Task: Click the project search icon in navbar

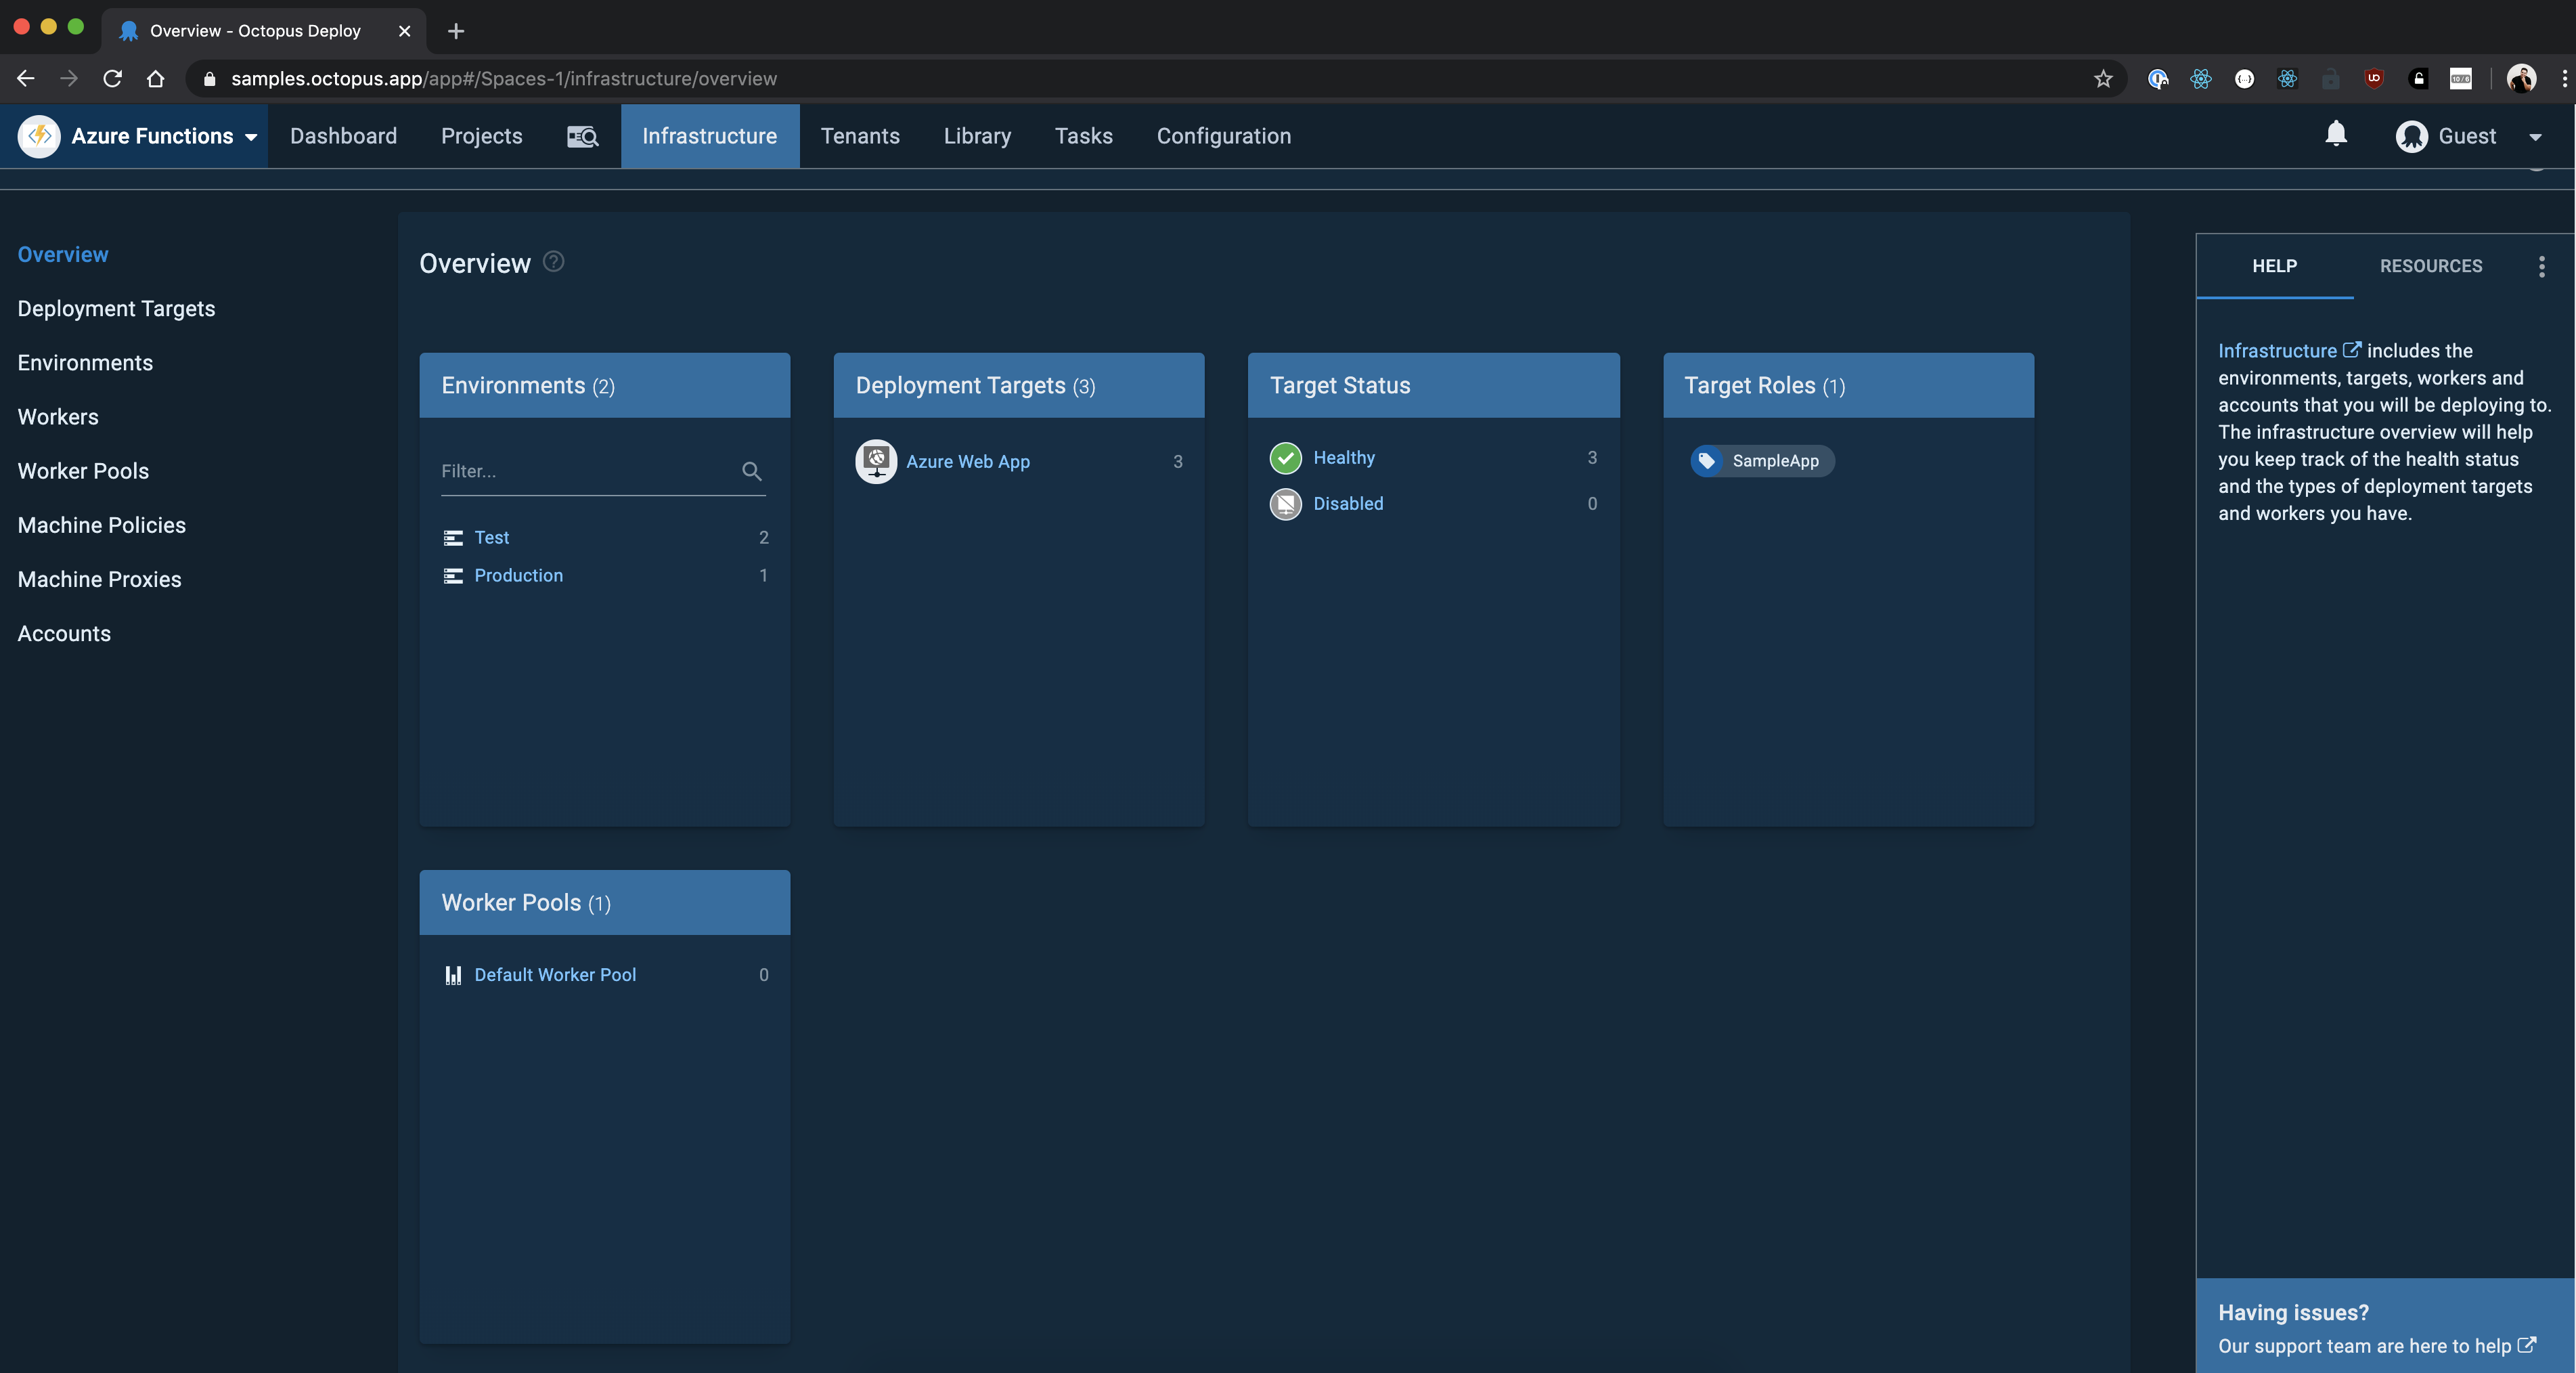Action: coord(582,136)
